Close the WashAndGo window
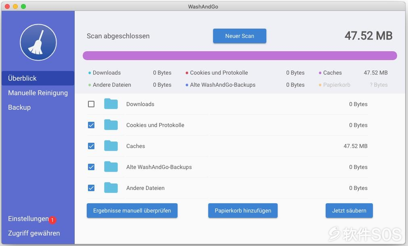The width and height of the screenshot is (408, 246). pyautogui.click(x=7, y=6)
